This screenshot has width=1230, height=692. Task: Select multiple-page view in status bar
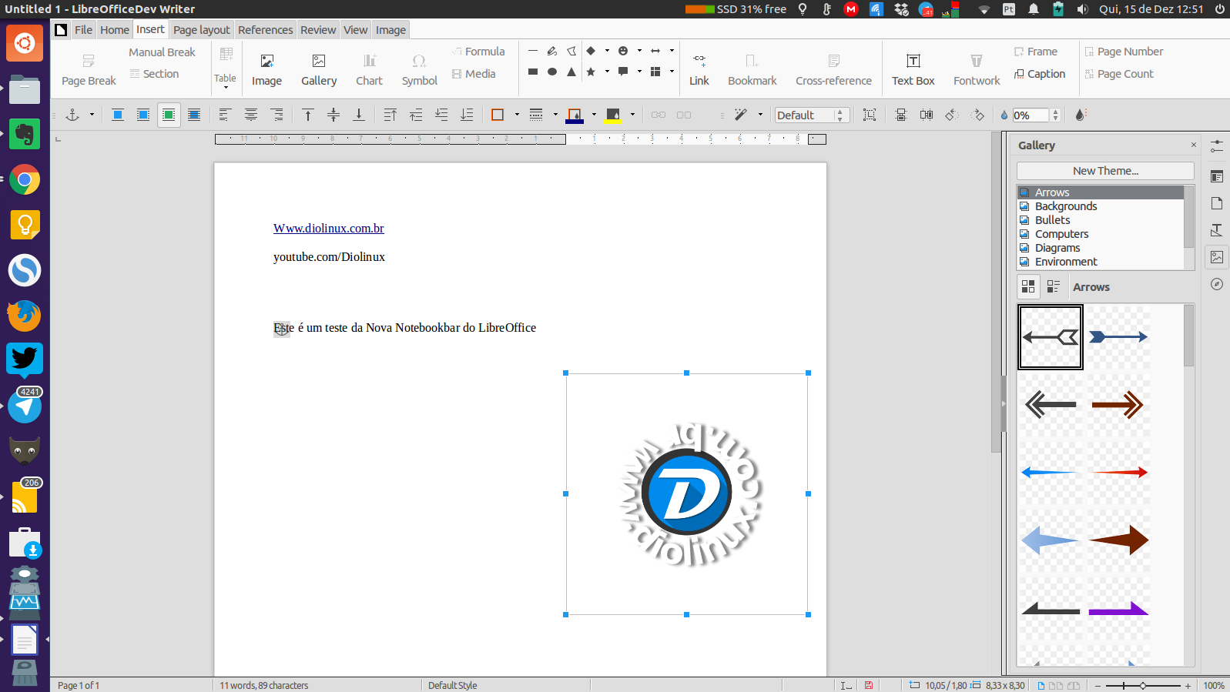coord(1056,685)
